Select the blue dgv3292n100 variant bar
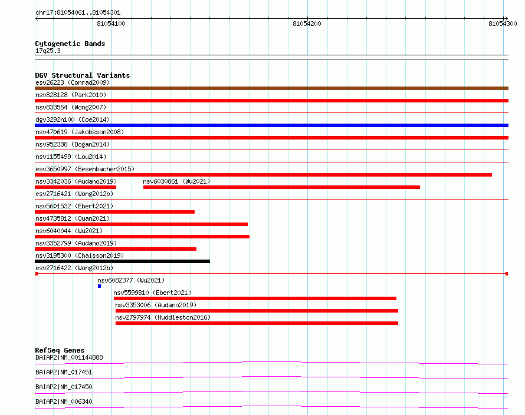The width and height of the screenshot is (525, 415). (x=271, y=125)
